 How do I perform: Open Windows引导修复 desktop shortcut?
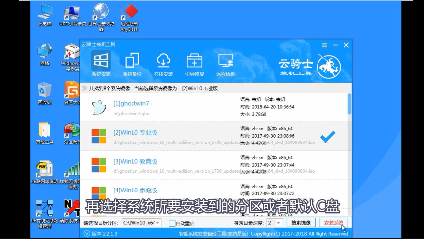(71, 57)
